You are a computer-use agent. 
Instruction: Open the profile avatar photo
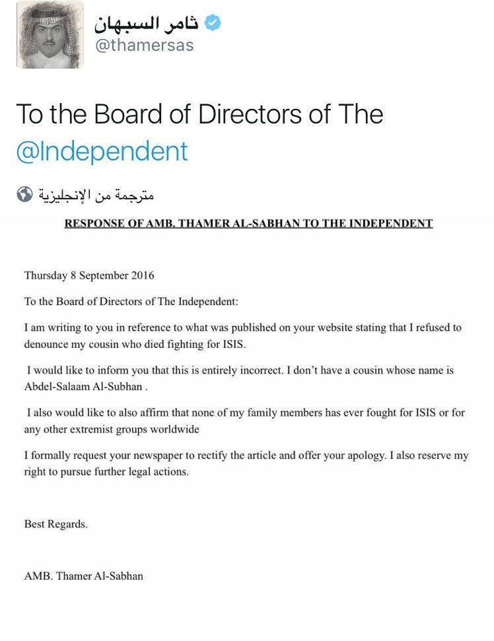pos(50,35)
